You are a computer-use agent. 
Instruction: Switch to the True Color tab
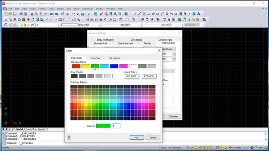pos(95,58)
